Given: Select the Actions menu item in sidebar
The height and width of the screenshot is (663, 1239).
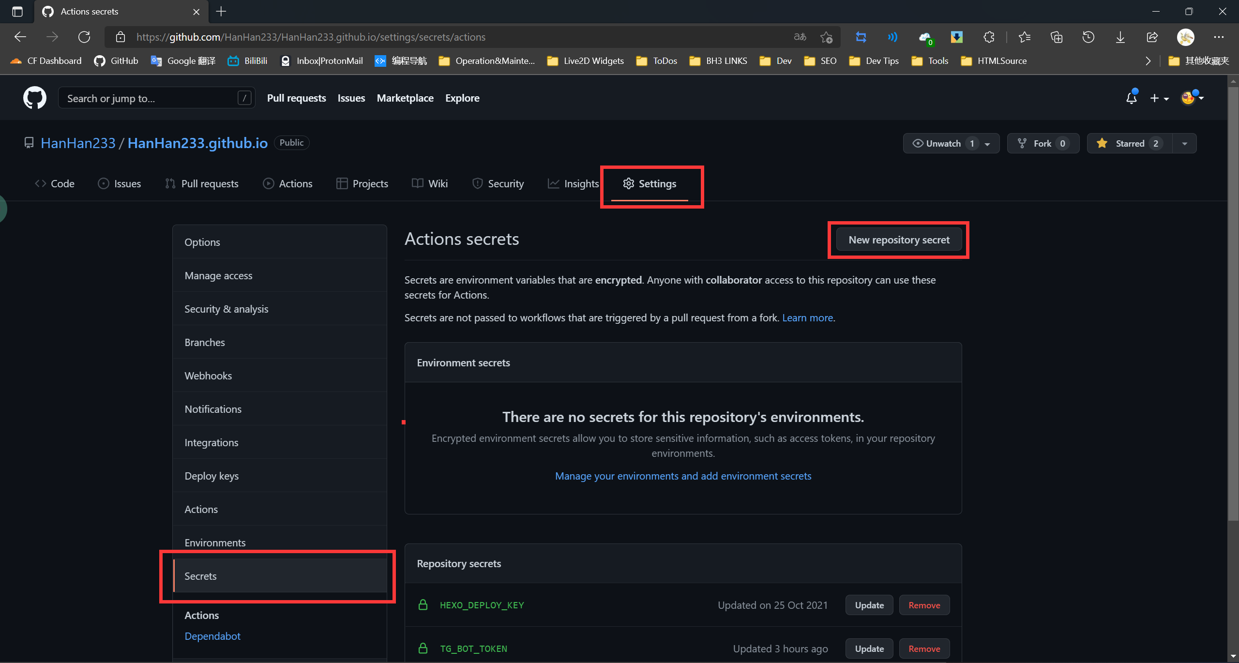Looking at the screenshot, I should (x=200, y=509).
